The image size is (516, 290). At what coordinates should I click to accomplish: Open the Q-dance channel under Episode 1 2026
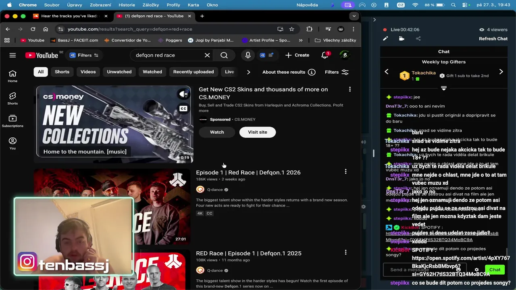tap(215, 190)
